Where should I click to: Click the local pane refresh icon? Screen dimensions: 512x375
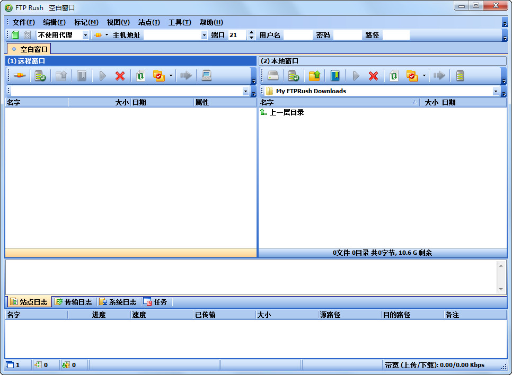pyautogui.click(x=394, y=76)
